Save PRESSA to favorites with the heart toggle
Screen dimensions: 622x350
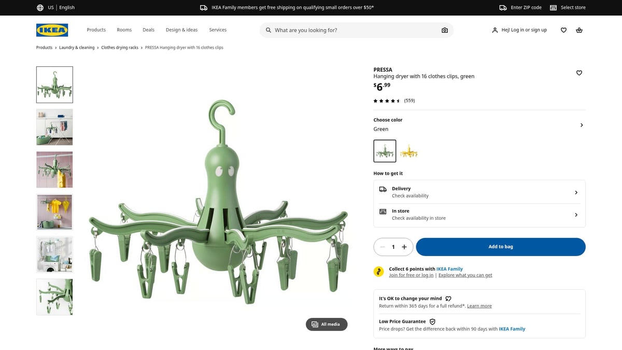(x=579, y=73)
